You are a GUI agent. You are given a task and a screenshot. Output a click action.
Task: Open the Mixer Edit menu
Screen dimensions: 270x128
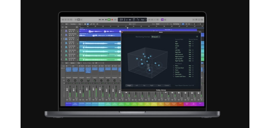point(66,63)
